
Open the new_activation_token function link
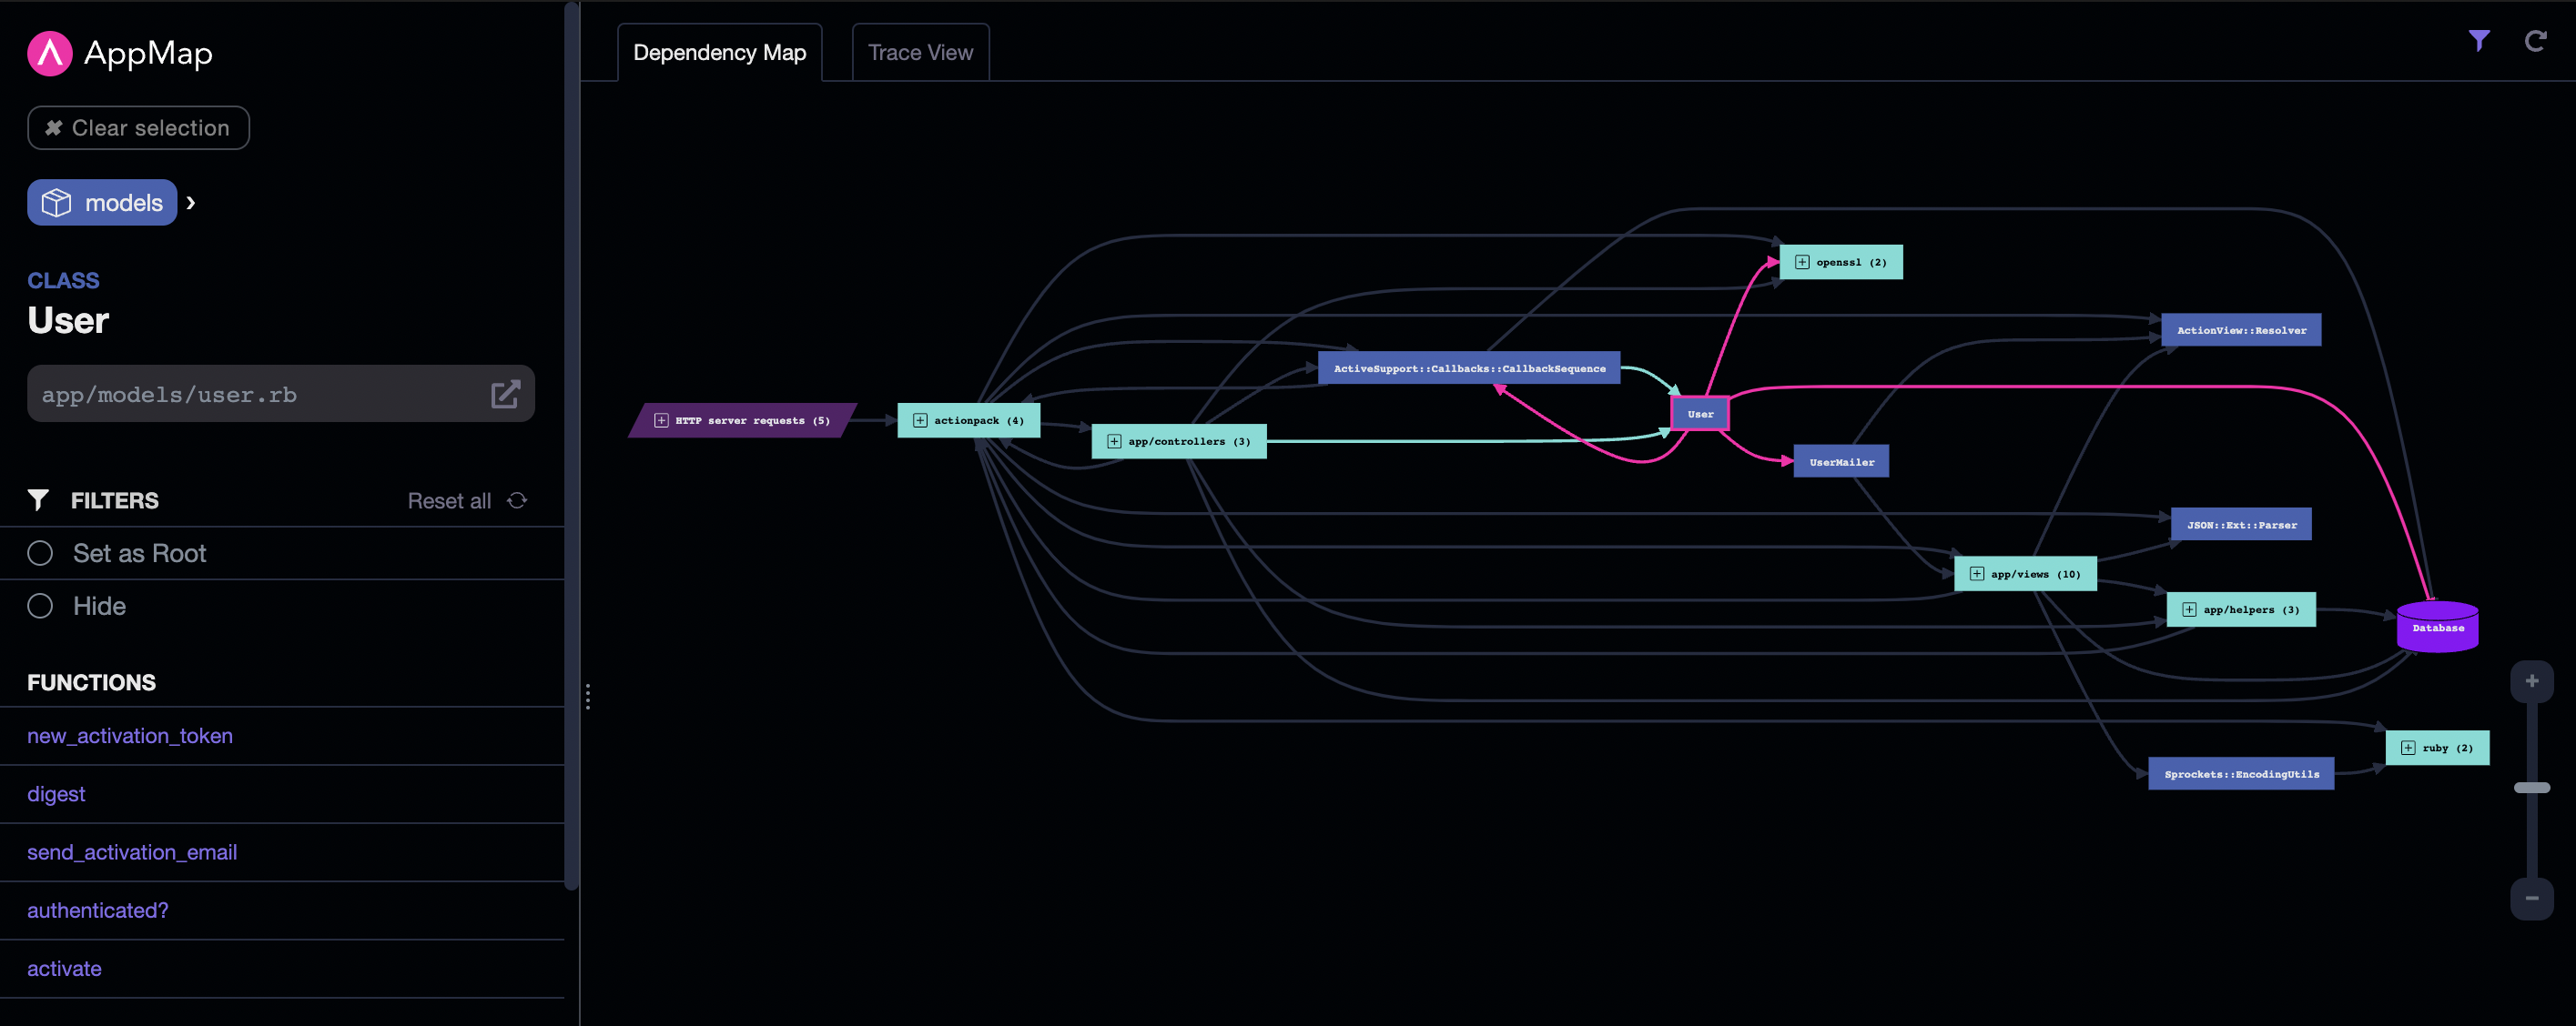click(x=130, y=736)
